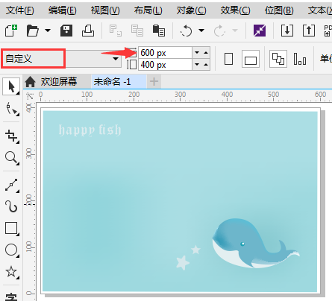Image resolution: width=332 pixels, height=301 pixels.
Task: Expand the open-file dropdown arrow
Action: (x=48, y=31)
